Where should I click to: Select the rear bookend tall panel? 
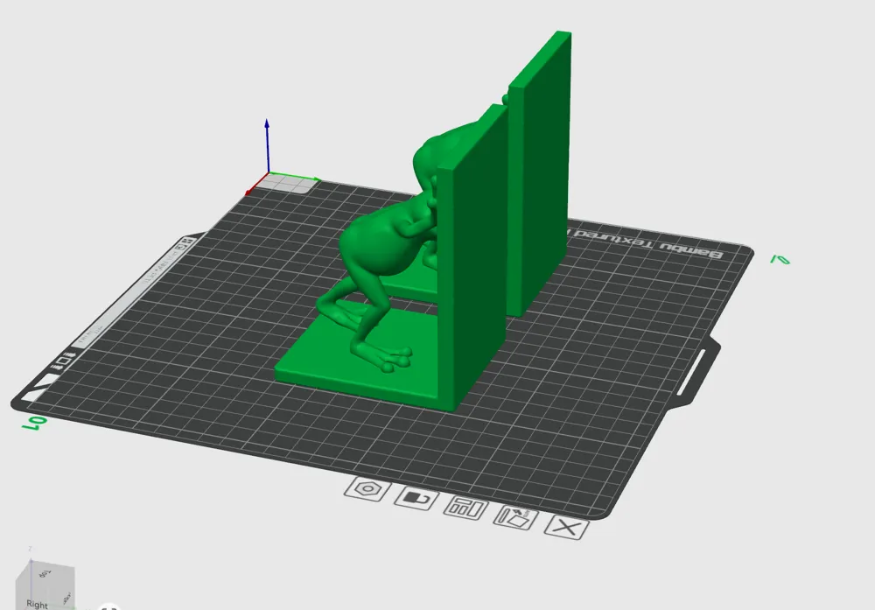(x=540, y=173)
